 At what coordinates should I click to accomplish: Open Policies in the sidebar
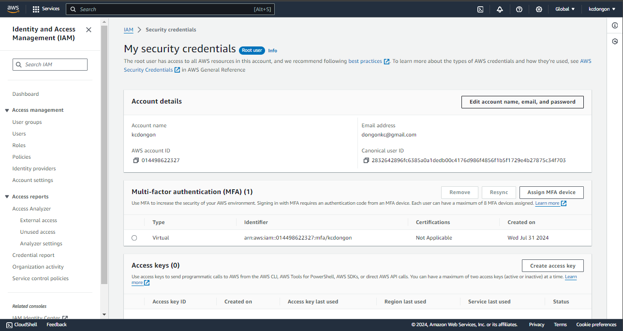(22, 157)
